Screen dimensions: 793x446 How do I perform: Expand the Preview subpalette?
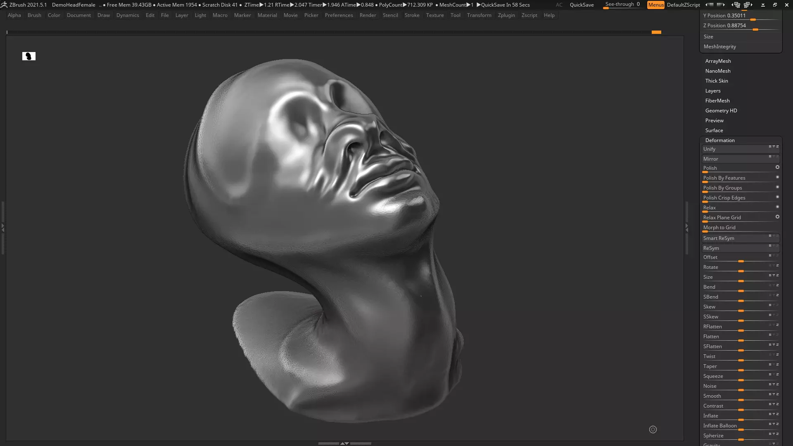714,121
